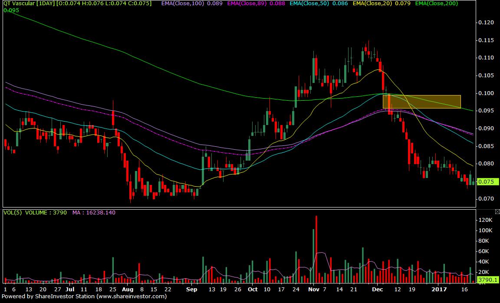This screenshot has height=303, width=500.
Task: Click the "Sep" month label on date axis
Action: (x=192, y=289)
